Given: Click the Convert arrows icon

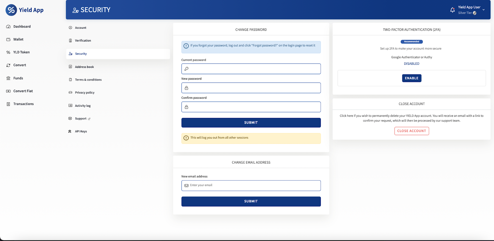Looking at the screenshot, I should 8,65.
